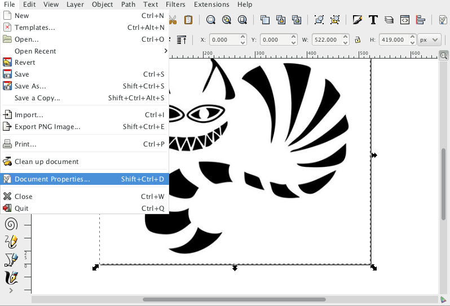Click the Ungroup objects icon
The width and height of the screenshot is (450, 306).
335,20
